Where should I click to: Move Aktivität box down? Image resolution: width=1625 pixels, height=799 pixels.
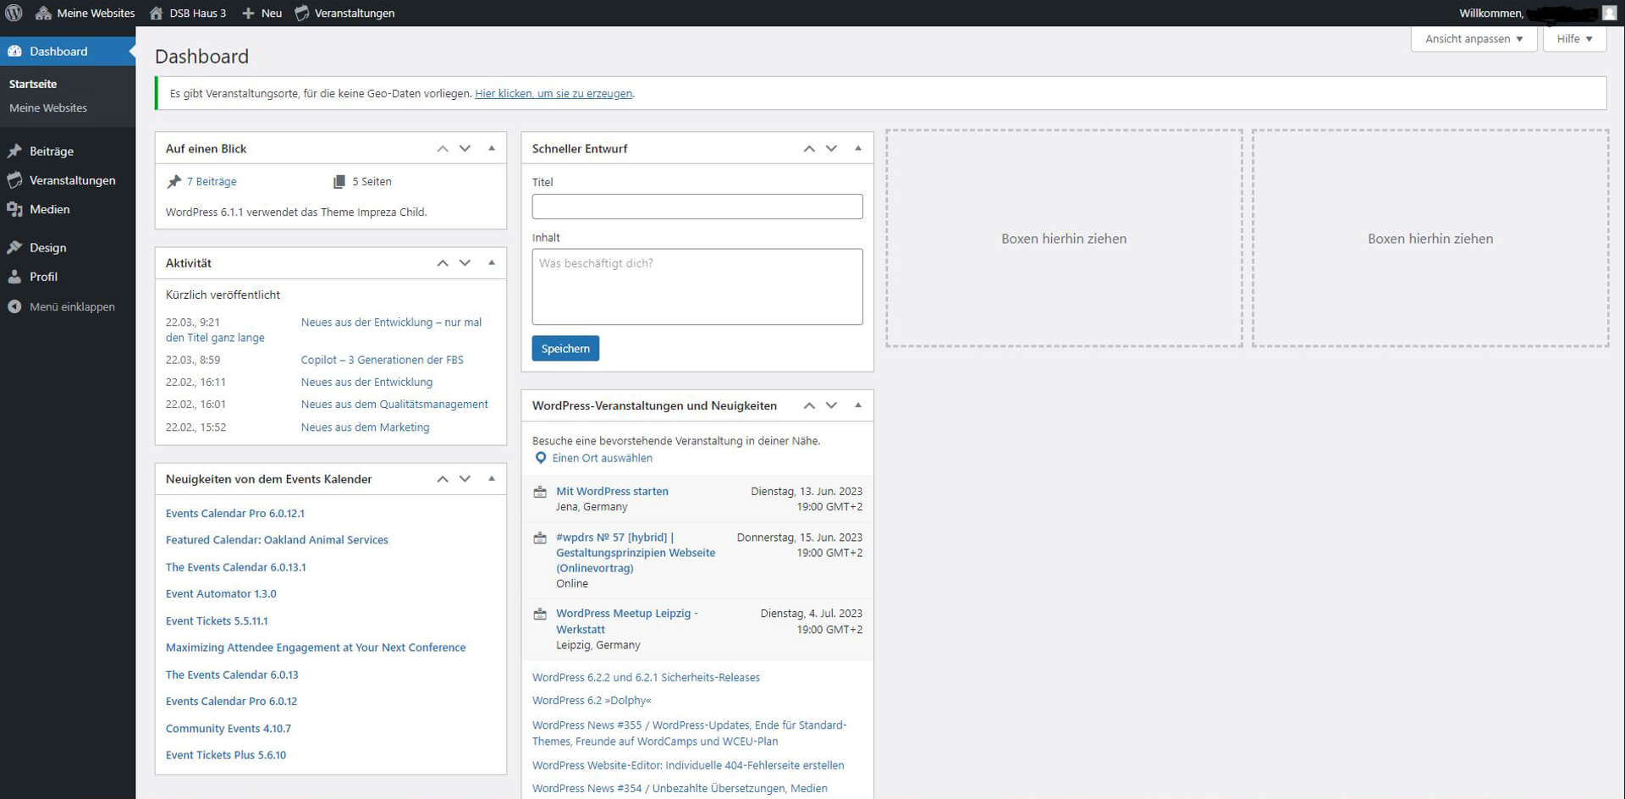(465, 263)
